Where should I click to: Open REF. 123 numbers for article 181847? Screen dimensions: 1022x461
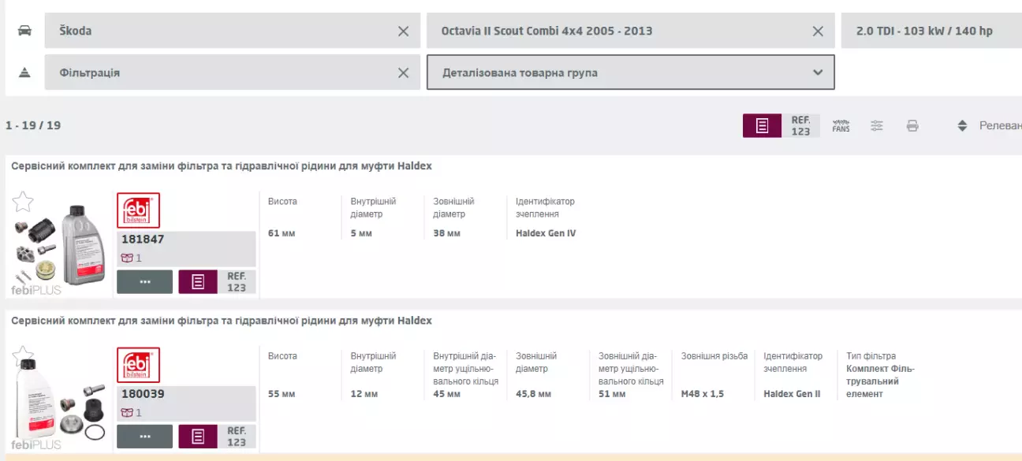[237, 281]
